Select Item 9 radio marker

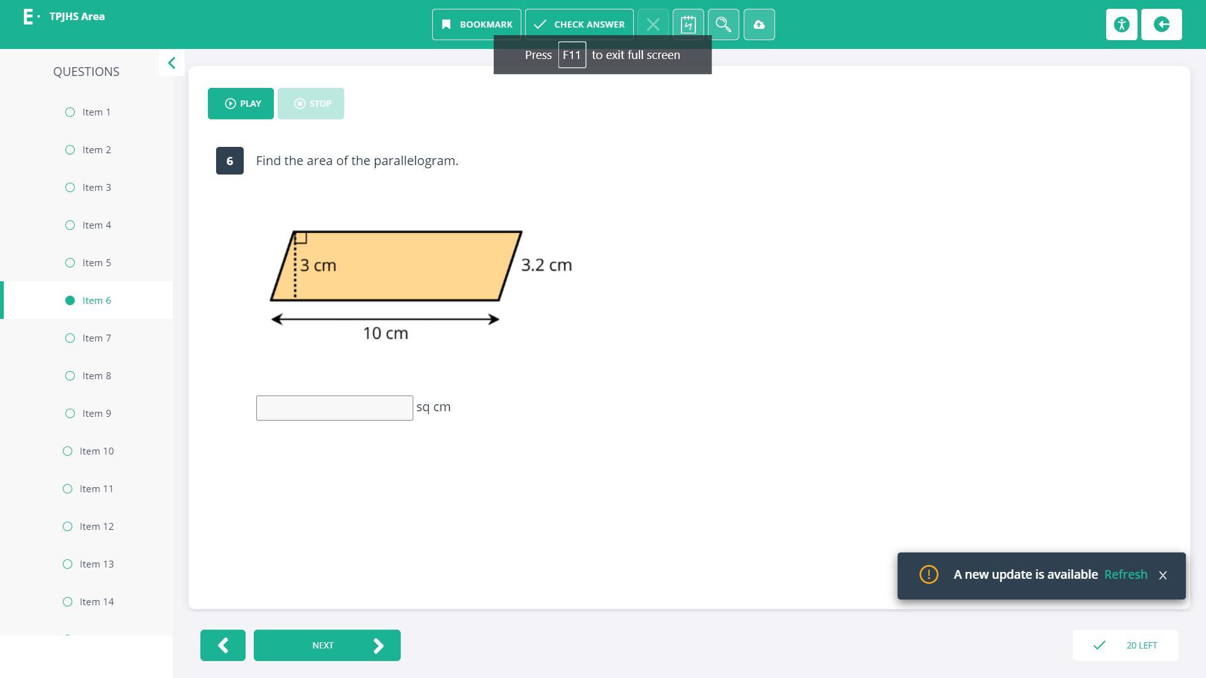[70, 414]
